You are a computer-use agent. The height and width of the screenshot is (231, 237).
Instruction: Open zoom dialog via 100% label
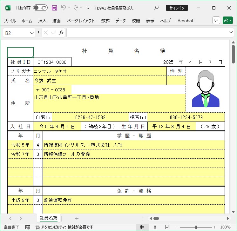tap(225, 227)
